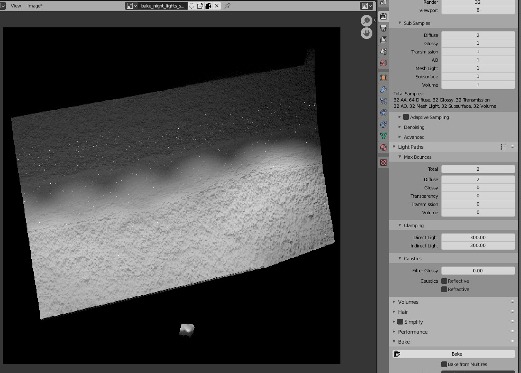Enable Adaptive Sampling checkbox
The height and width of the screenshot is (373, 521).
[x=406, y=117]
